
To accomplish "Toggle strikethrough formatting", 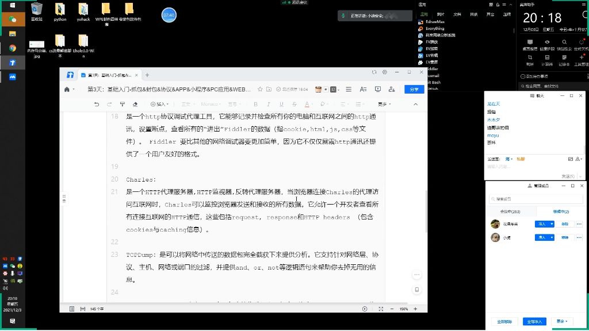I will (x=294, y=104).
